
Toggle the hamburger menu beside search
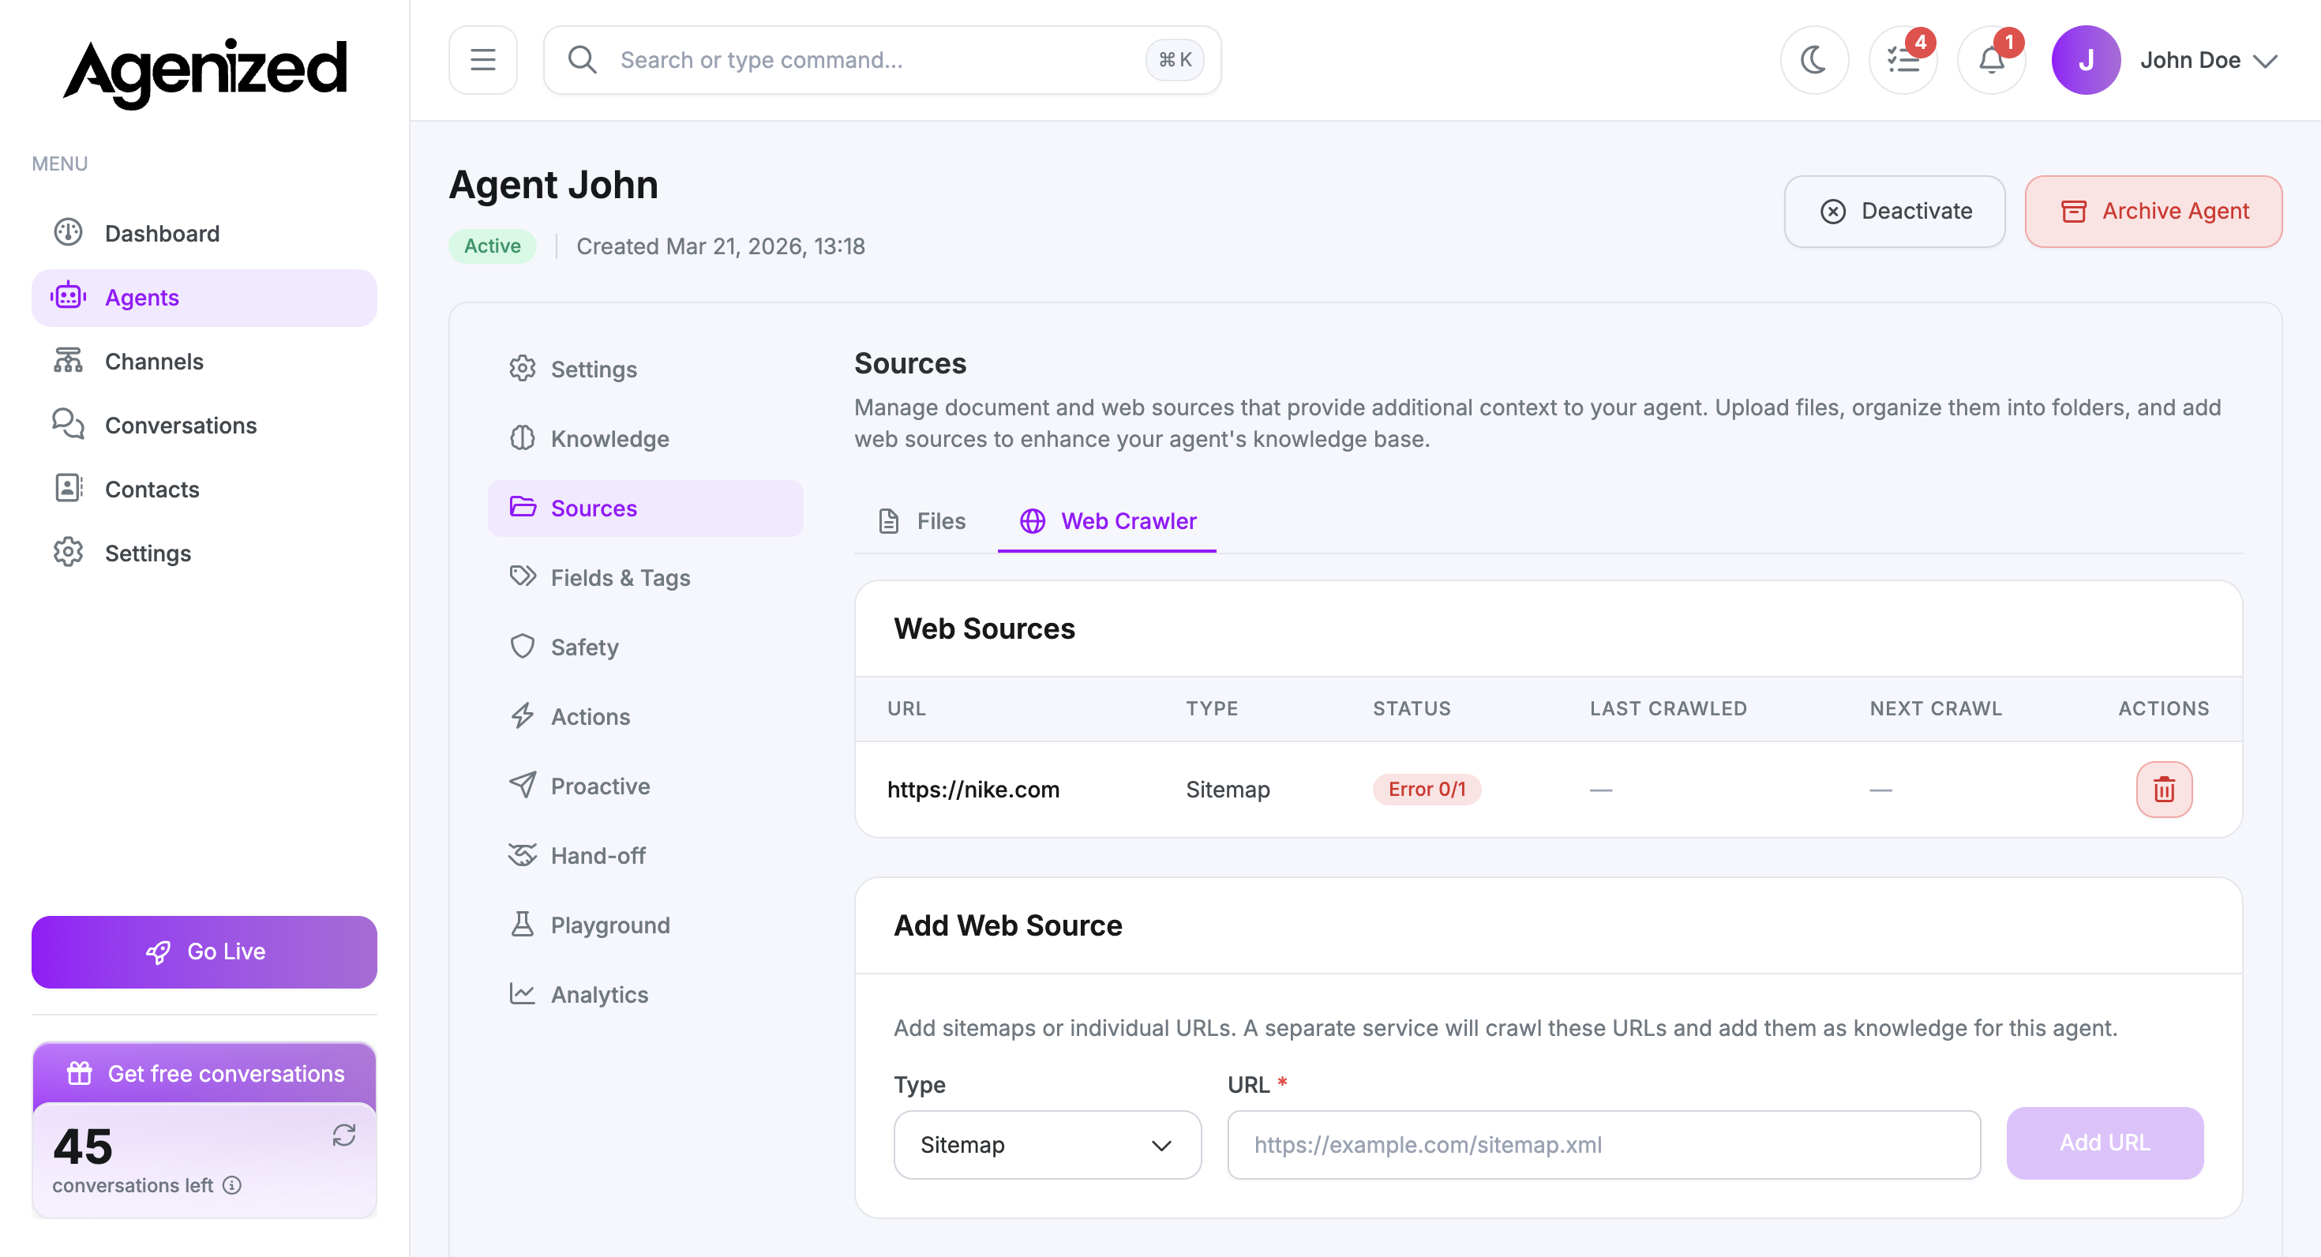point(483,59)
